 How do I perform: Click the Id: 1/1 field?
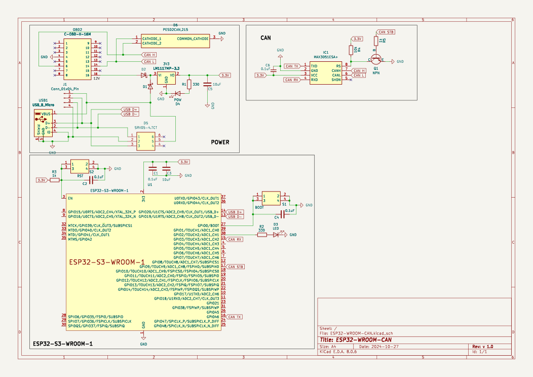[480, 352]
